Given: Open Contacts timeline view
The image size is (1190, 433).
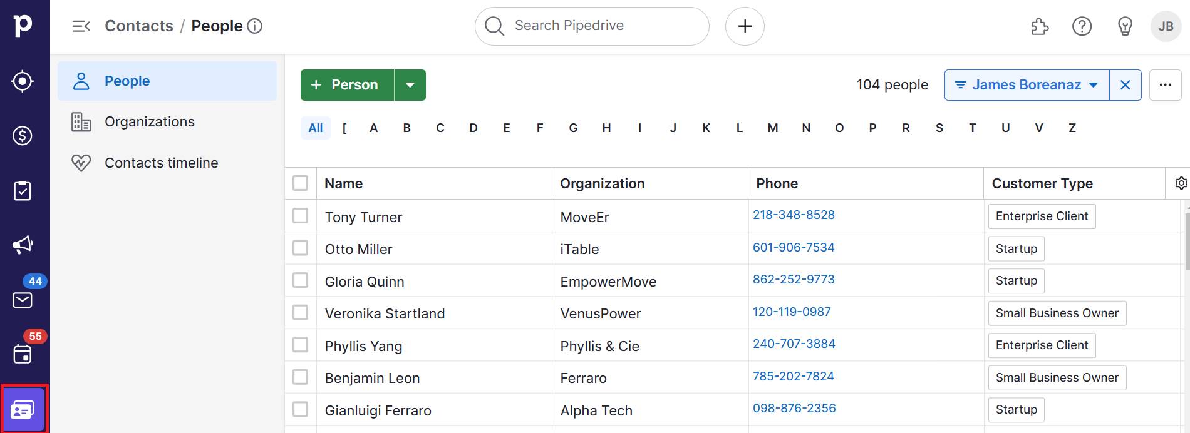Looking at the screenshot, I should point(161,163).
